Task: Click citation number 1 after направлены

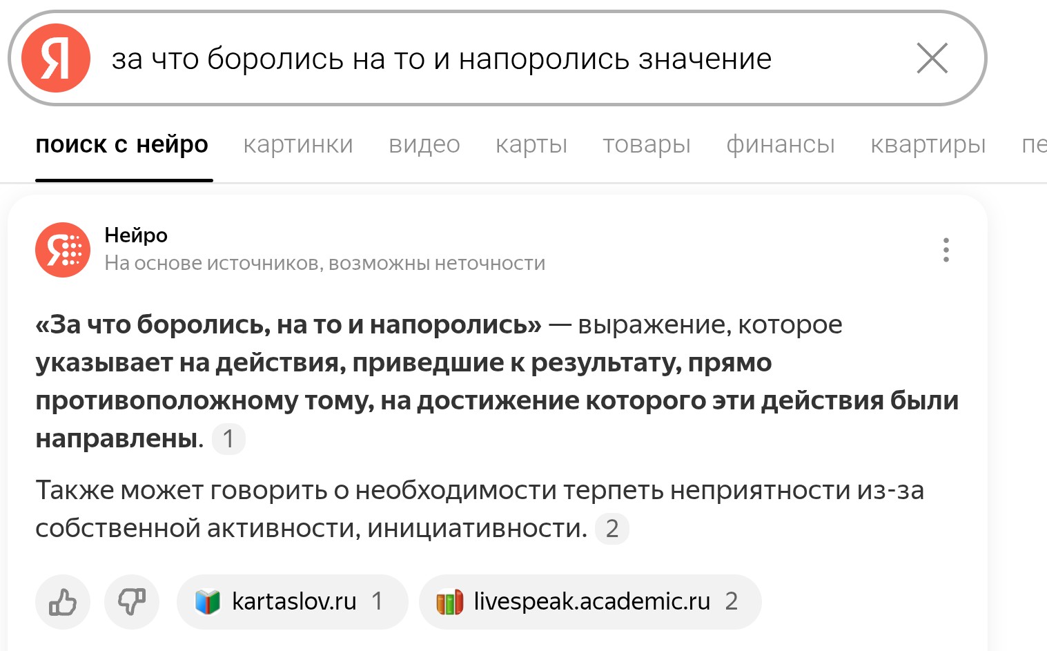Action: 228,439
